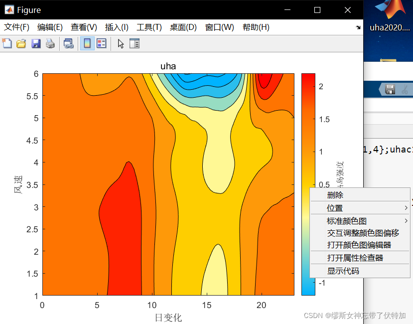Click the Link Plot toolbar icon
Viewport: 413px width, 324px height.
click(x=68, y=43)
